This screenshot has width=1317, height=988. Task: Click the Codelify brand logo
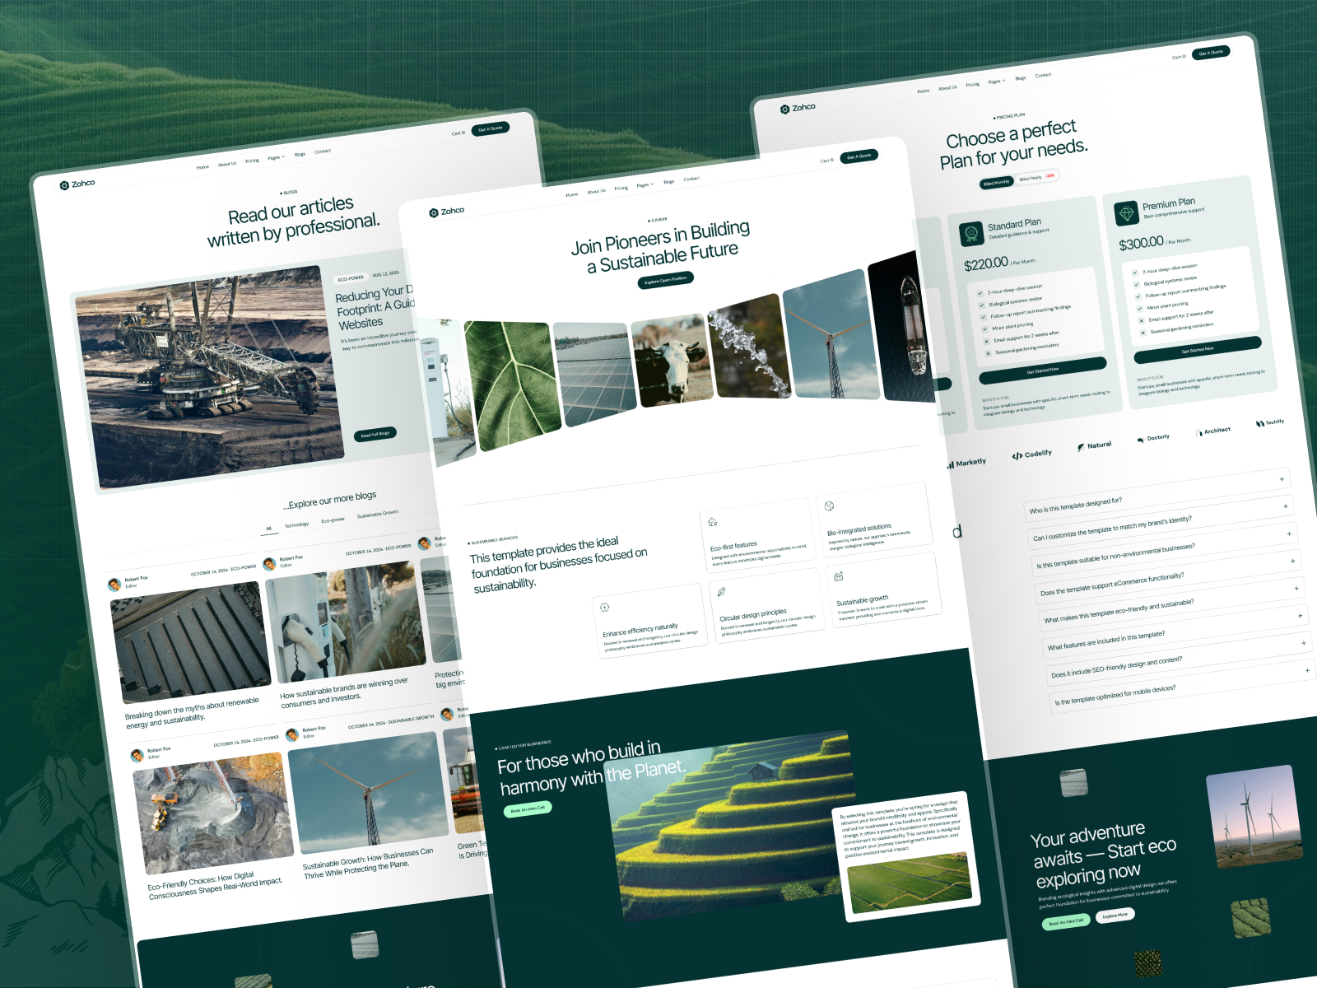coord(1032,454)
